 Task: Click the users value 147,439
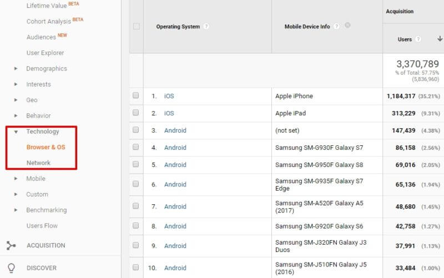pyautogui.click(x=403, y=130)
